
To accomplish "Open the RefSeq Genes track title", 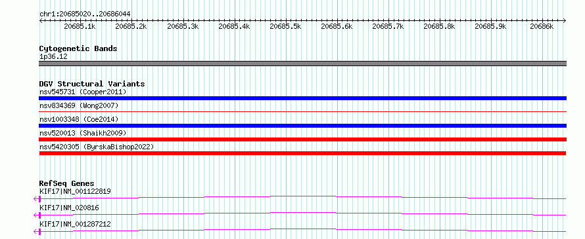I will click(x=67, y=183).
